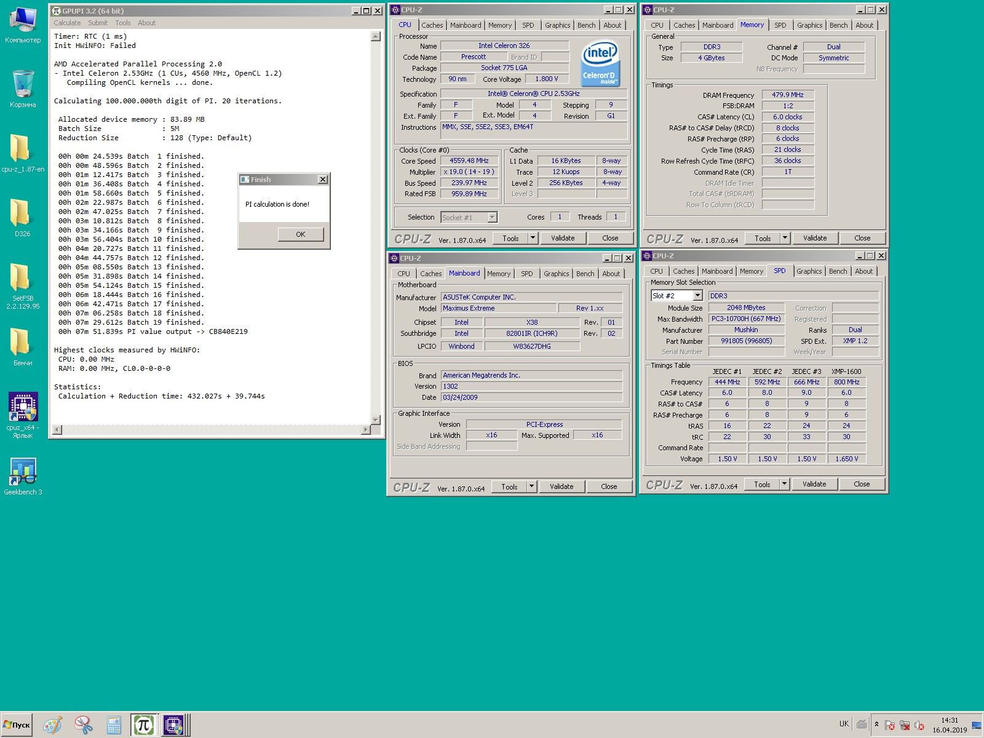984x738 pixels.
Task: Open the Корзина recycle bin icon
Action: pyautogui.click(x=23, y=89)
